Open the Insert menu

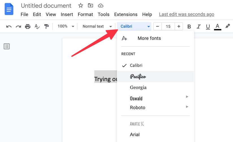67,14
